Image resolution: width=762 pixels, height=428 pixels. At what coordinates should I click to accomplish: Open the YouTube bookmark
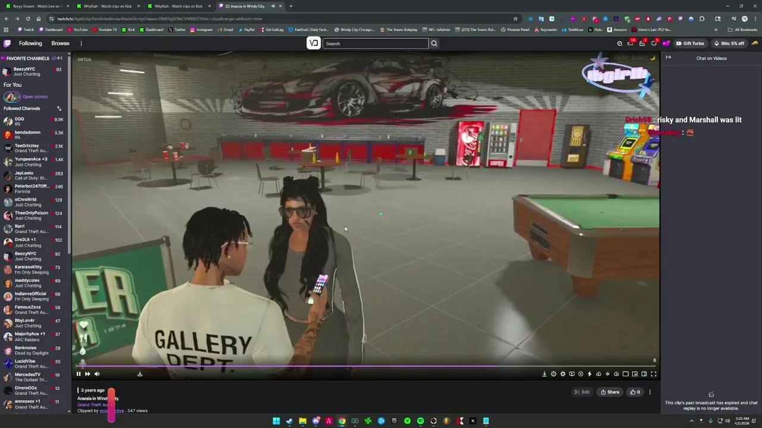[x=77, y=30]
